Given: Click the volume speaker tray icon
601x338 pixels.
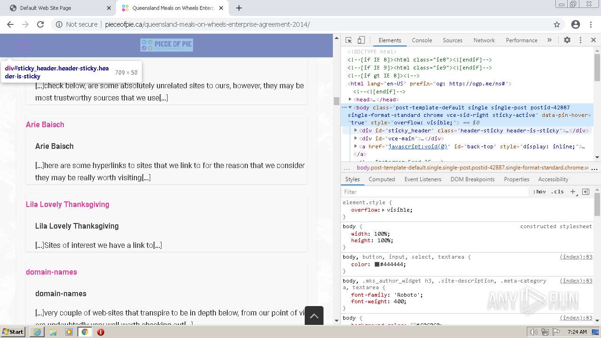Looking at the screenshot, I should pyautogui.click(x=534, y=332).
